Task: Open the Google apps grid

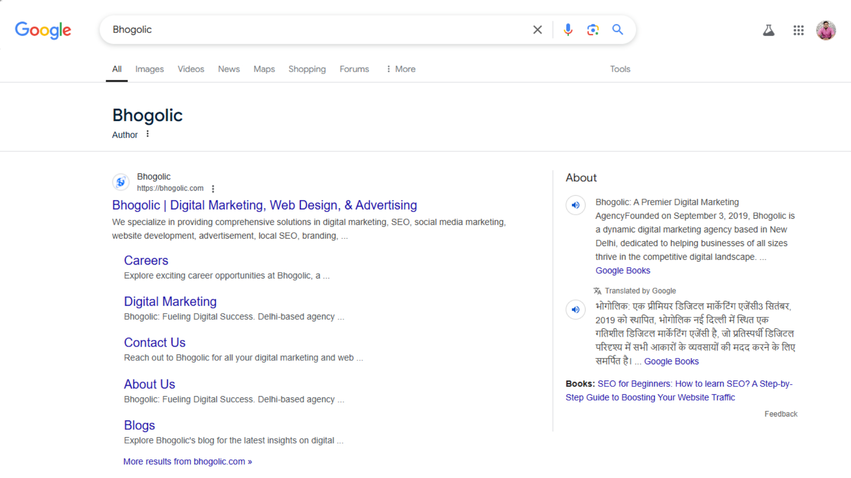Action: click(798, 30)
